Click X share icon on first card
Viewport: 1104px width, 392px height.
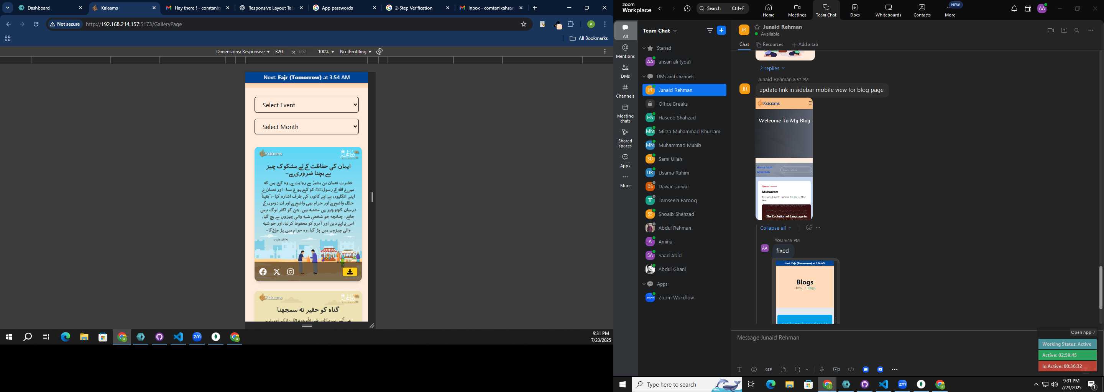pyautogui.click(x=277, y=272)
